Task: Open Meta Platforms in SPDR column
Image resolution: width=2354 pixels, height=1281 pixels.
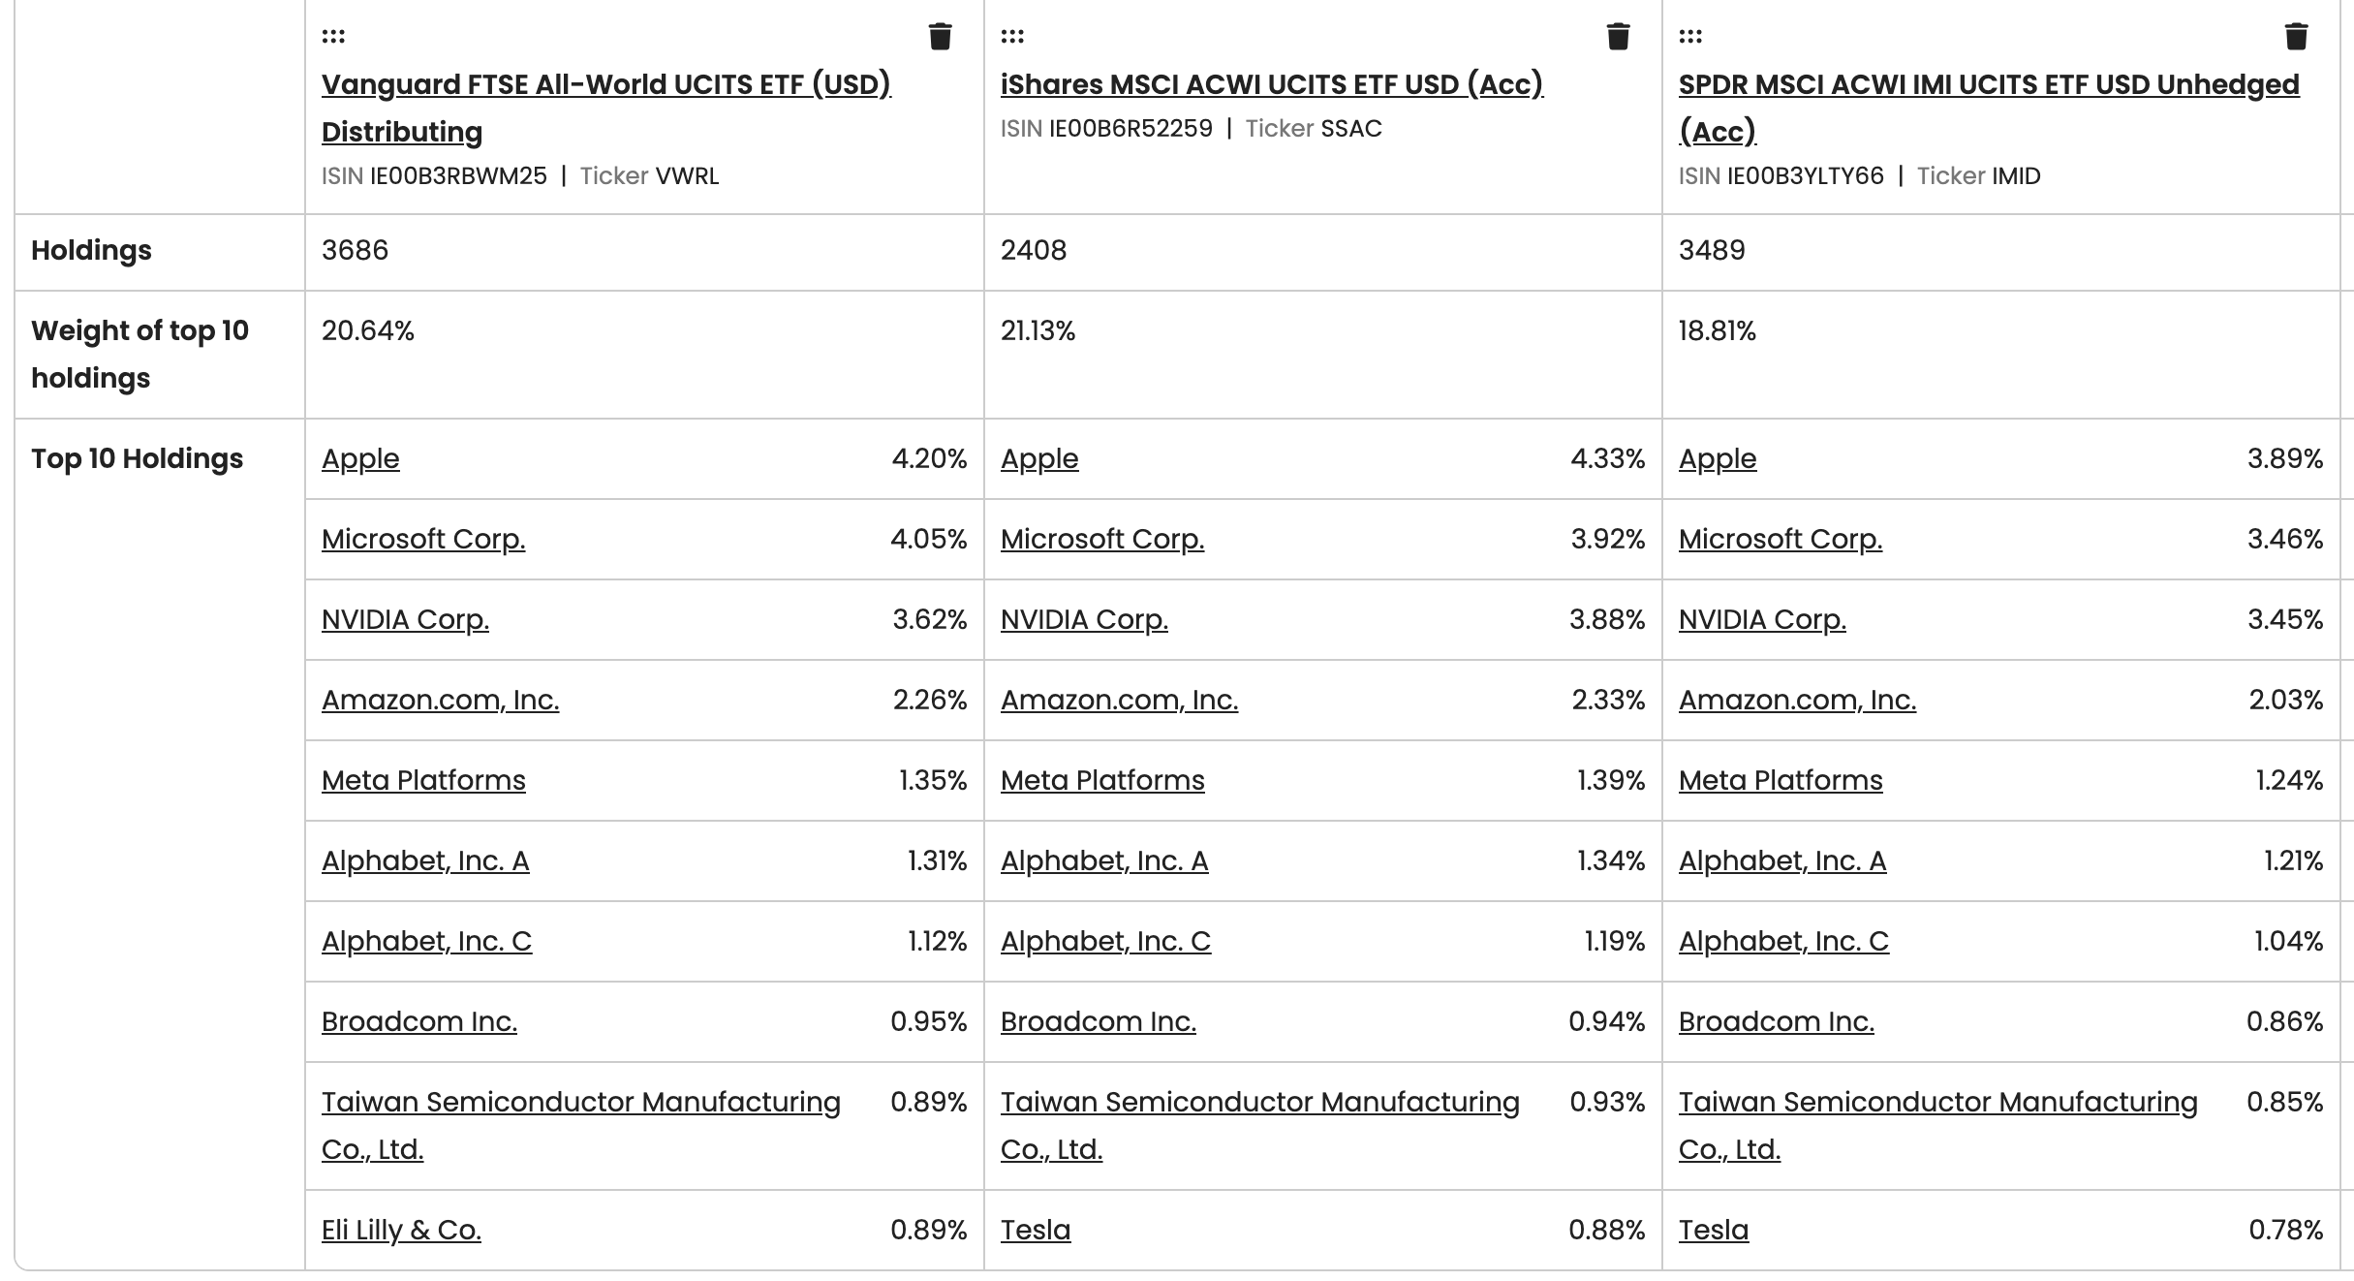Action: point(1781,780)
